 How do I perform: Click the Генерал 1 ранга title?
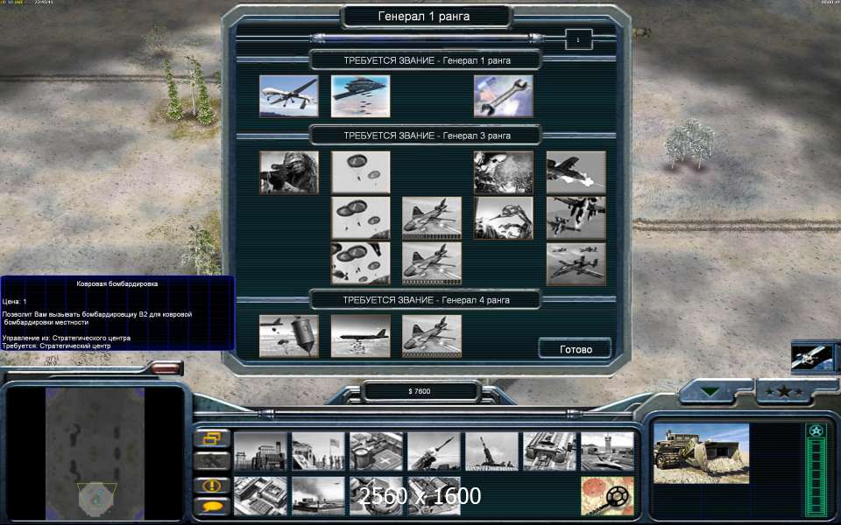424,17
